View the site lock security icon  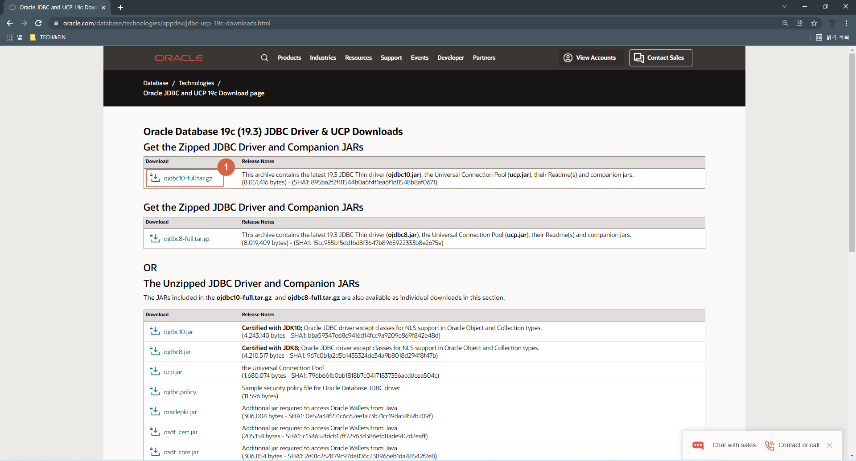(x=56, y=23)
